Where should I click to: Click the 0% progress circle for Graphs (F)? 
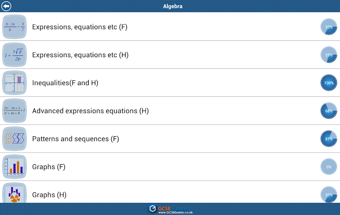pos(328,166)
